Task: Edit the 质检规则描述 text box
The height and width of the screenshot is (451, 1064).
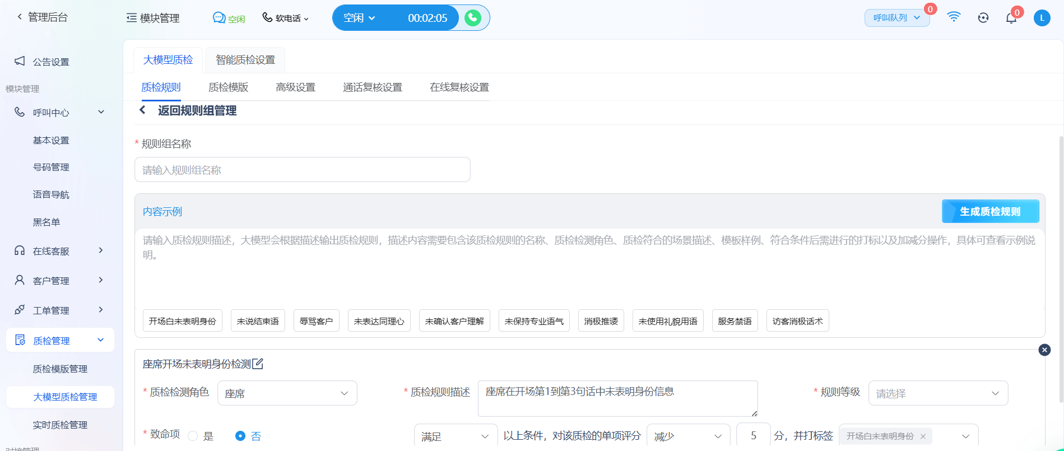Action: pos(617,398)
